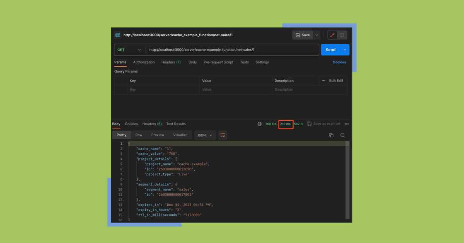Viewport: 464px width, 243px height.
Task: Click the Query Params heading
Action: [126, 71]
